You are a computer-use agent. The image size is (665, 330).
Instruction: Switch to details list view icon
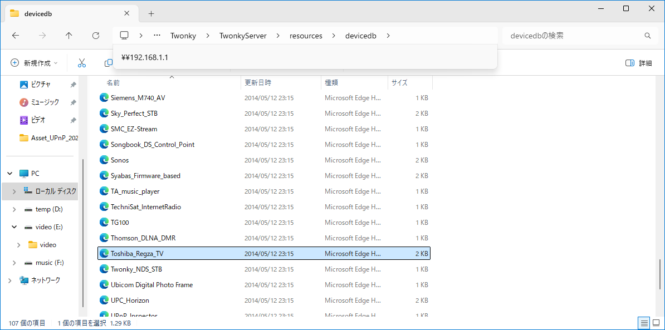[644, 323]
